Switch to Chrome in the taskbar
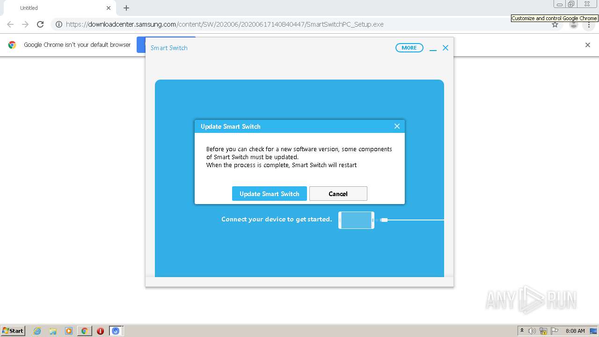 84,331
